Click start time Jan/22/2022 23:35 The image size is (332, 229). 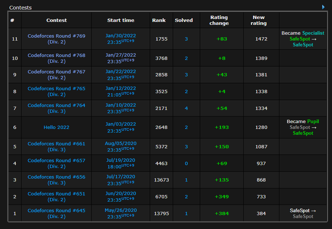(121, 75)
